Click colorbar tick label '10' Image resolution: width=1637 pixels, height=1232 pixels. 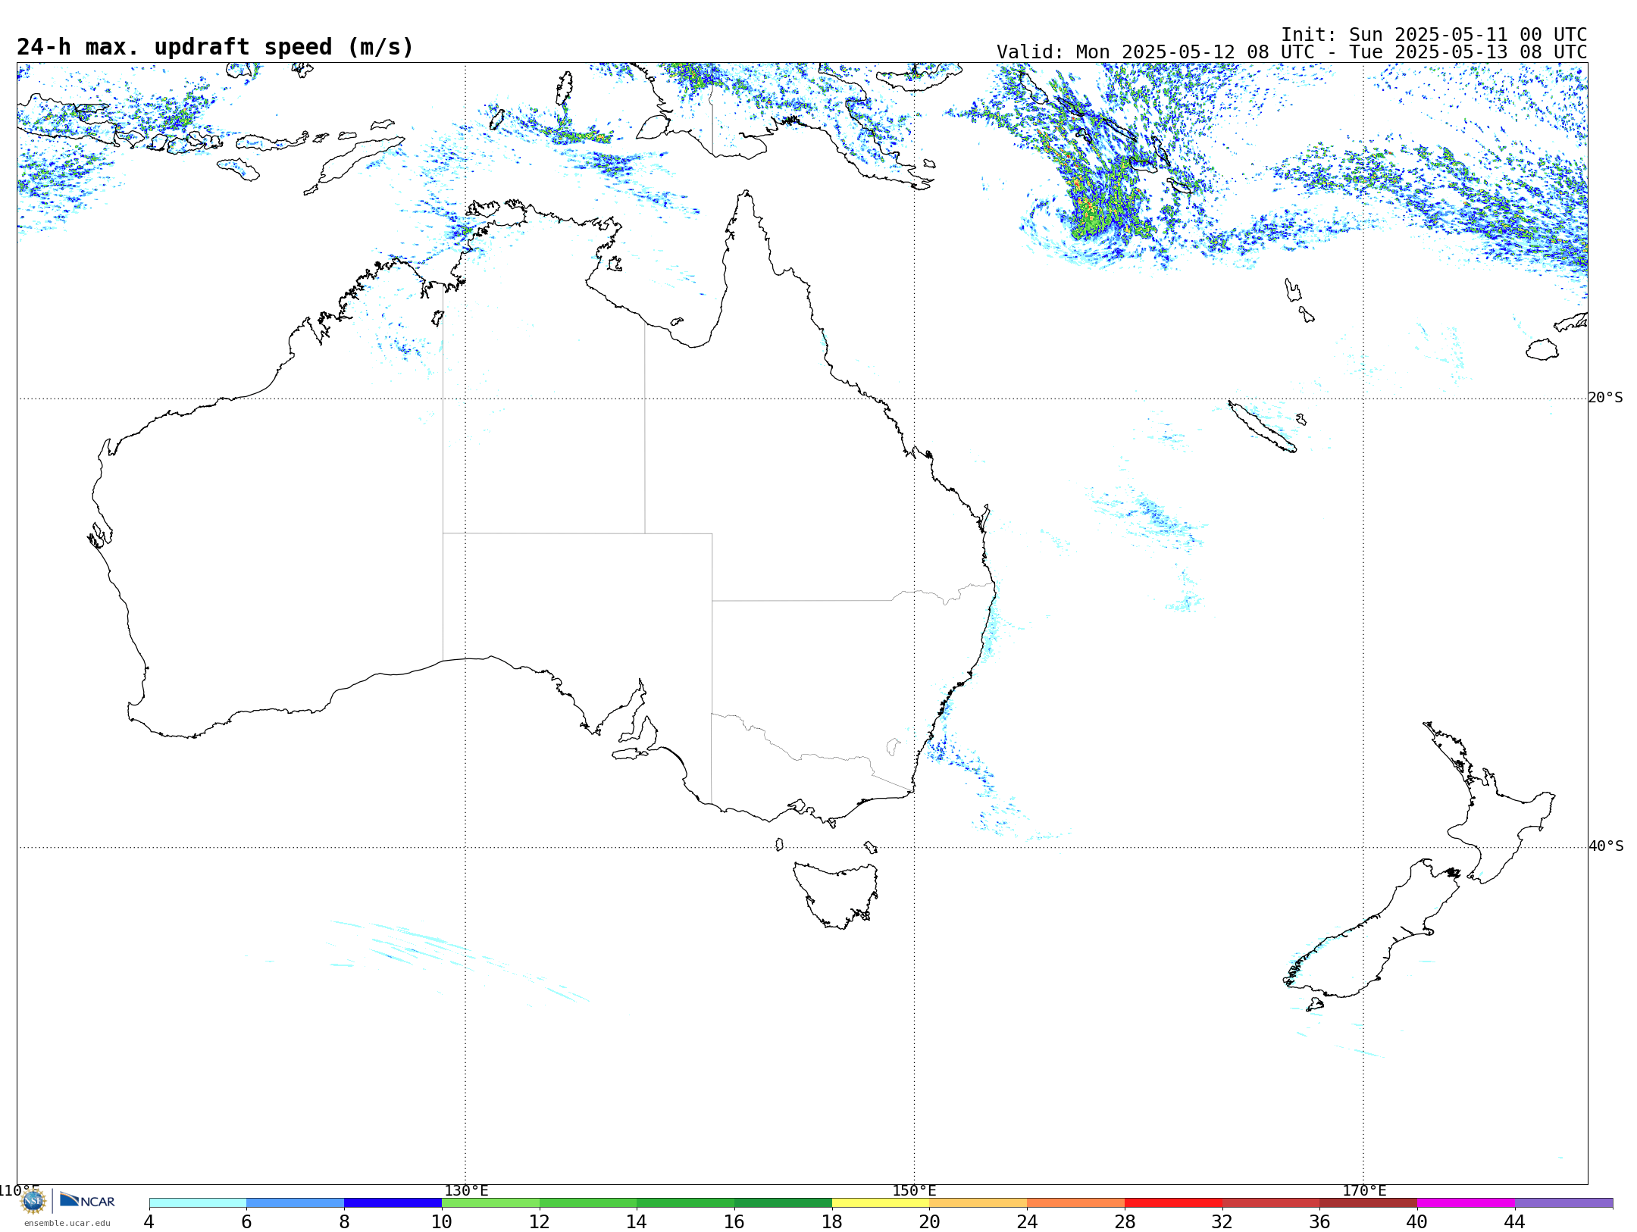[x=442, y=1222]
